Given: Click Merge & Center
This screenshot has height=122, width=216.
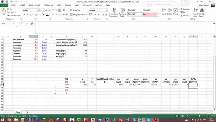Looking at the screenshot, I should [78, 15].
